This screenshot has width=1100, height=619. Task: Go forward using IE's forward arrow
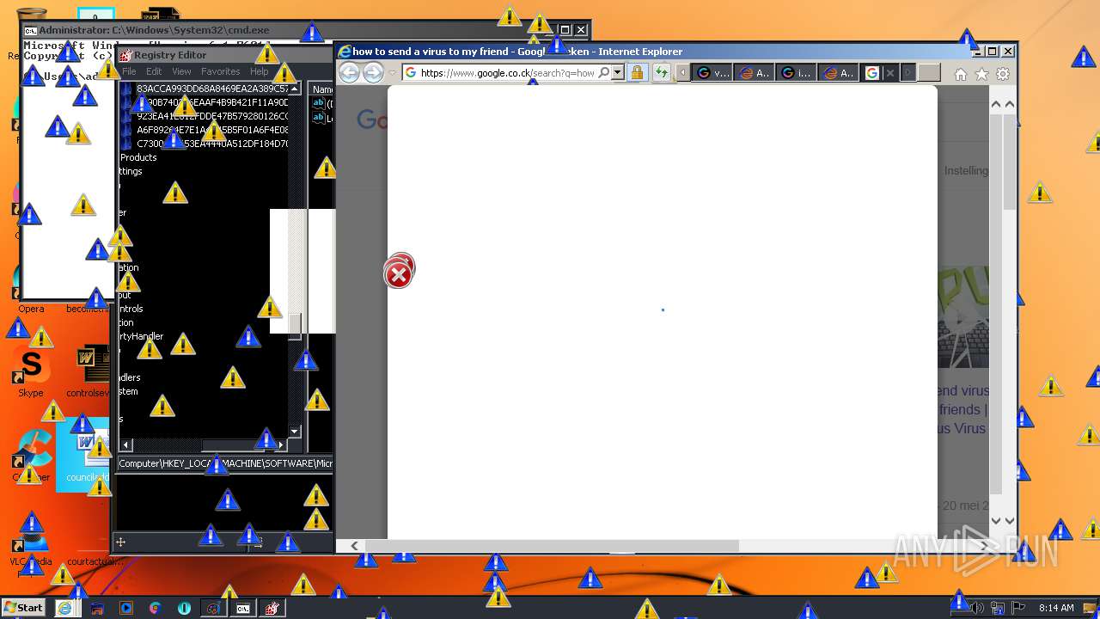(372, 73)
